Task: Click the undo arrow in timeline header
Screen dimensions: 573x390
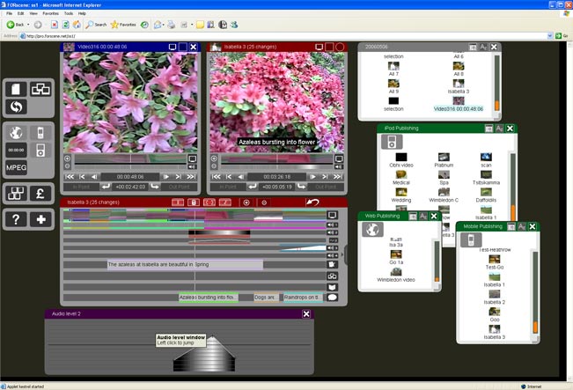Action: [x=312, y=202]
